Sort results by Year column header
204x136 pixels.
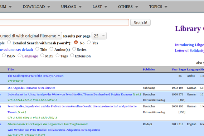click(x=175, y=69)
